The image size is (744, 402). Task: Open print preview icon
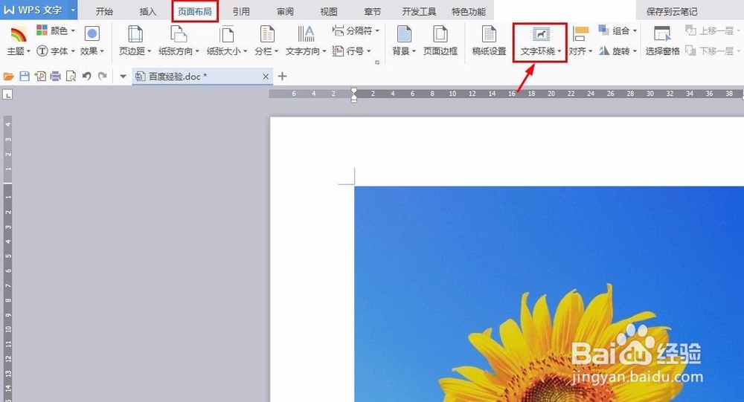(71, 77)
